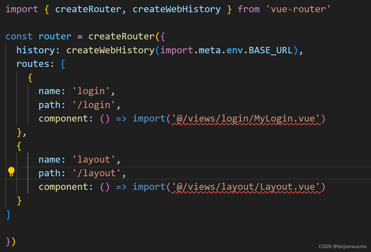Click 'meta' in import.meta.env

pyautogui.click(x=210, y=50)
